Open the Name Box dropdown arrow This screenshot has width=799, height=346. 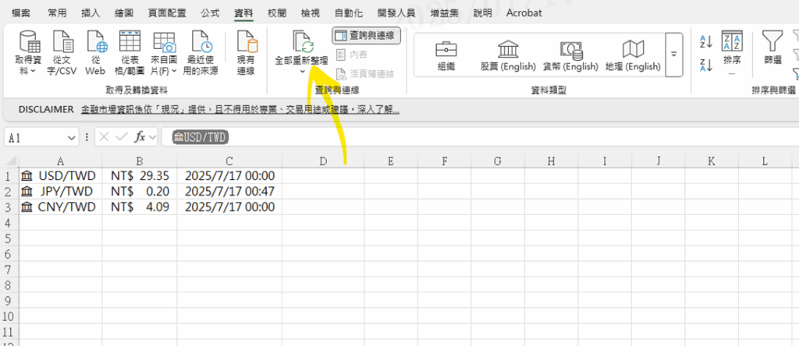pyautogui.click(x=72, y=137)
